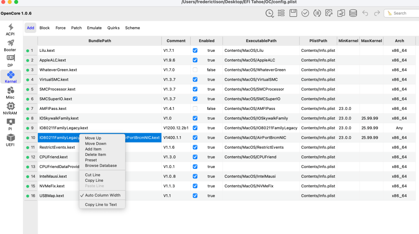
Task: Toggle Auto Column Width menu option
Action: tap(102, 195)
